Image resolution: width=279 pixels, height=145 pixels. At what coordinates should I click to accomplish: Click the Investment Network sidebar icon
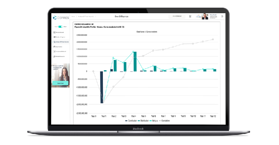pyautogui.click(x=54, y=52)
